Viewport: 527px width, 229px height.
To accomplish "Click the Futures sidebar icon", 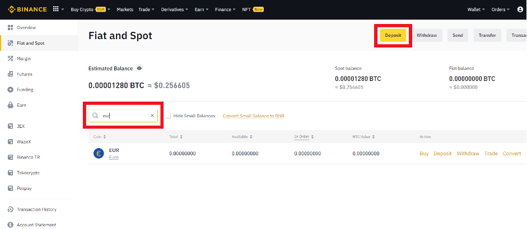I will point(10,74).
